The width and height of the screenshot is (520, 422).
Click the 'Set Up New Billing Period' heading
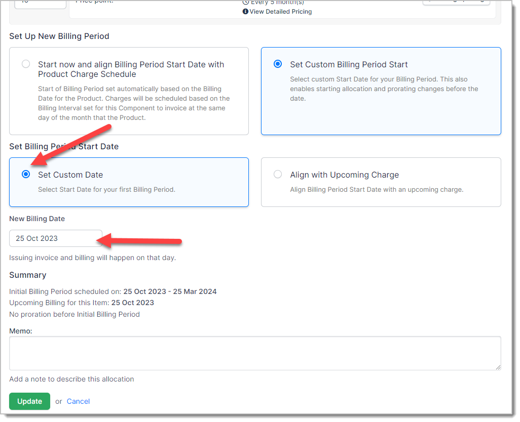59,36
